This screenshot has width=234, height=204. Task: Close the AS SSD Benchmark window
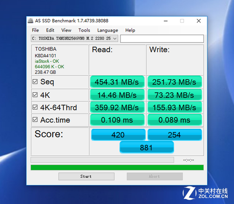pyautogui.click(x=199, y=21)
